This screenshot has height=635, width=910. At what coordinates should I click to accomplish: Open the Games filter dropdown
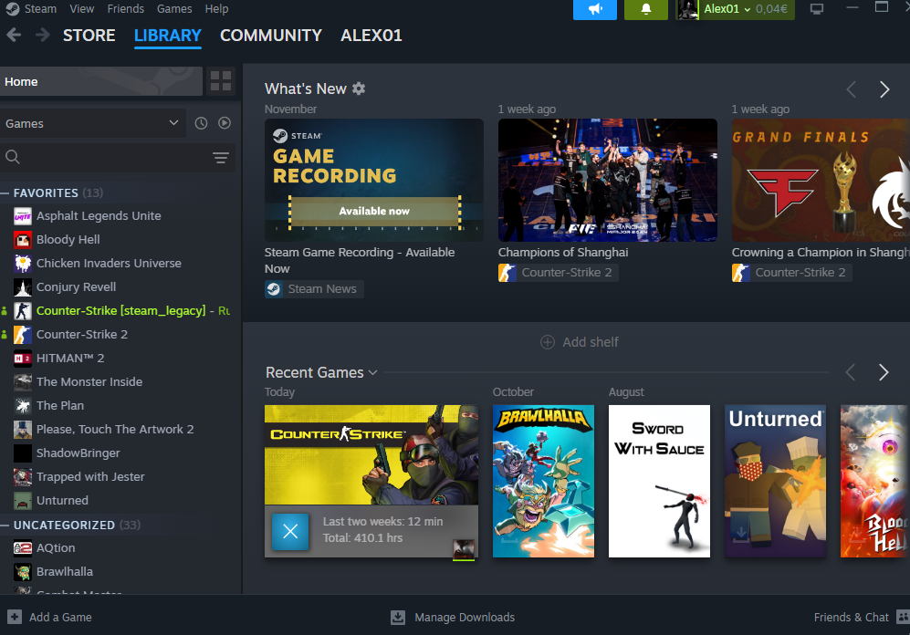(92, 123)
